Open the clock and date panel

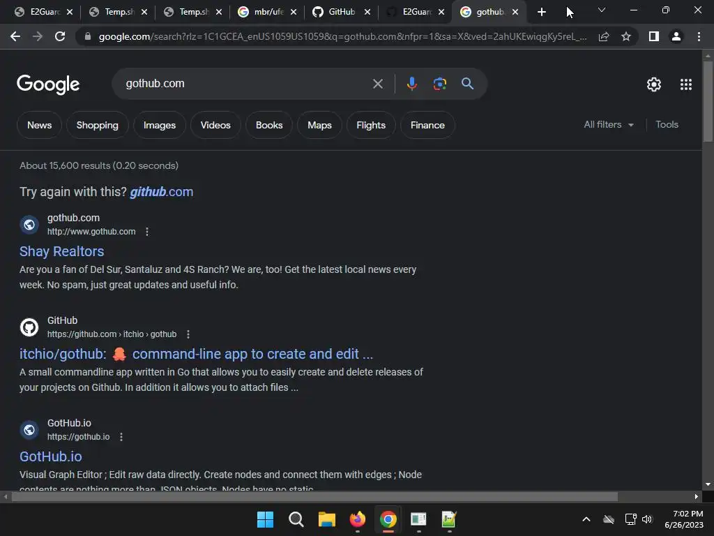[684, 519]
